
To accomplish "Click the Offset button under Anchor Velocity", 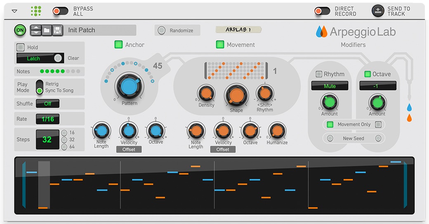I will click(x=129, y=149).
